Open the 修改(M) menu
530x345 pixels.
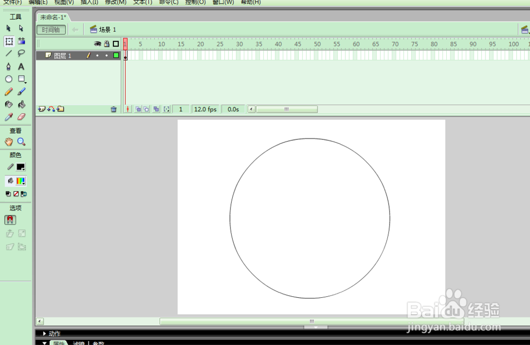click(x=115, y=2)
